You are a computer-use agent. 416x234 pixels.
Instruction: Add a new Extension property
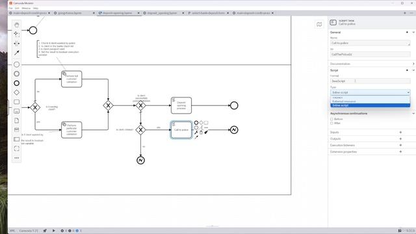400,151
